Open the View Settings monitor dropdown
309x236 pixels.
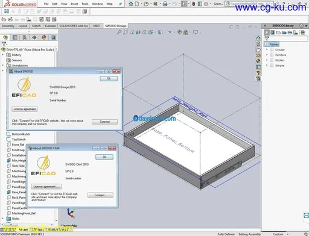pos(196,32)
